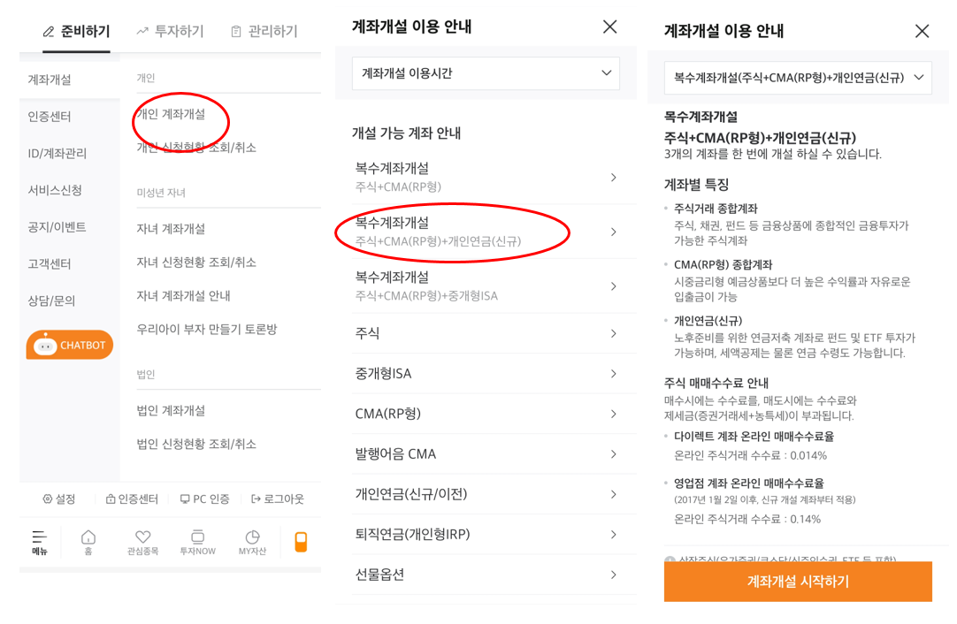Tap the orange phone icon

(x=301, y=541)
